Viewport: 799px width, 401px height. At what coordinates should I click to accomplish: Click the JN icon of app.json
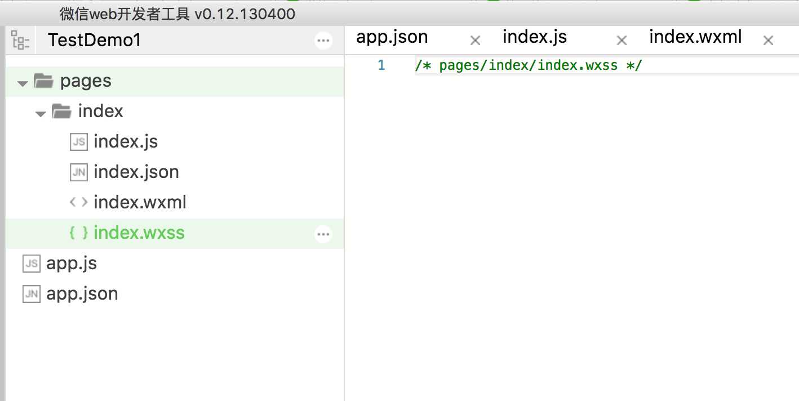click(x=32, y=293)
